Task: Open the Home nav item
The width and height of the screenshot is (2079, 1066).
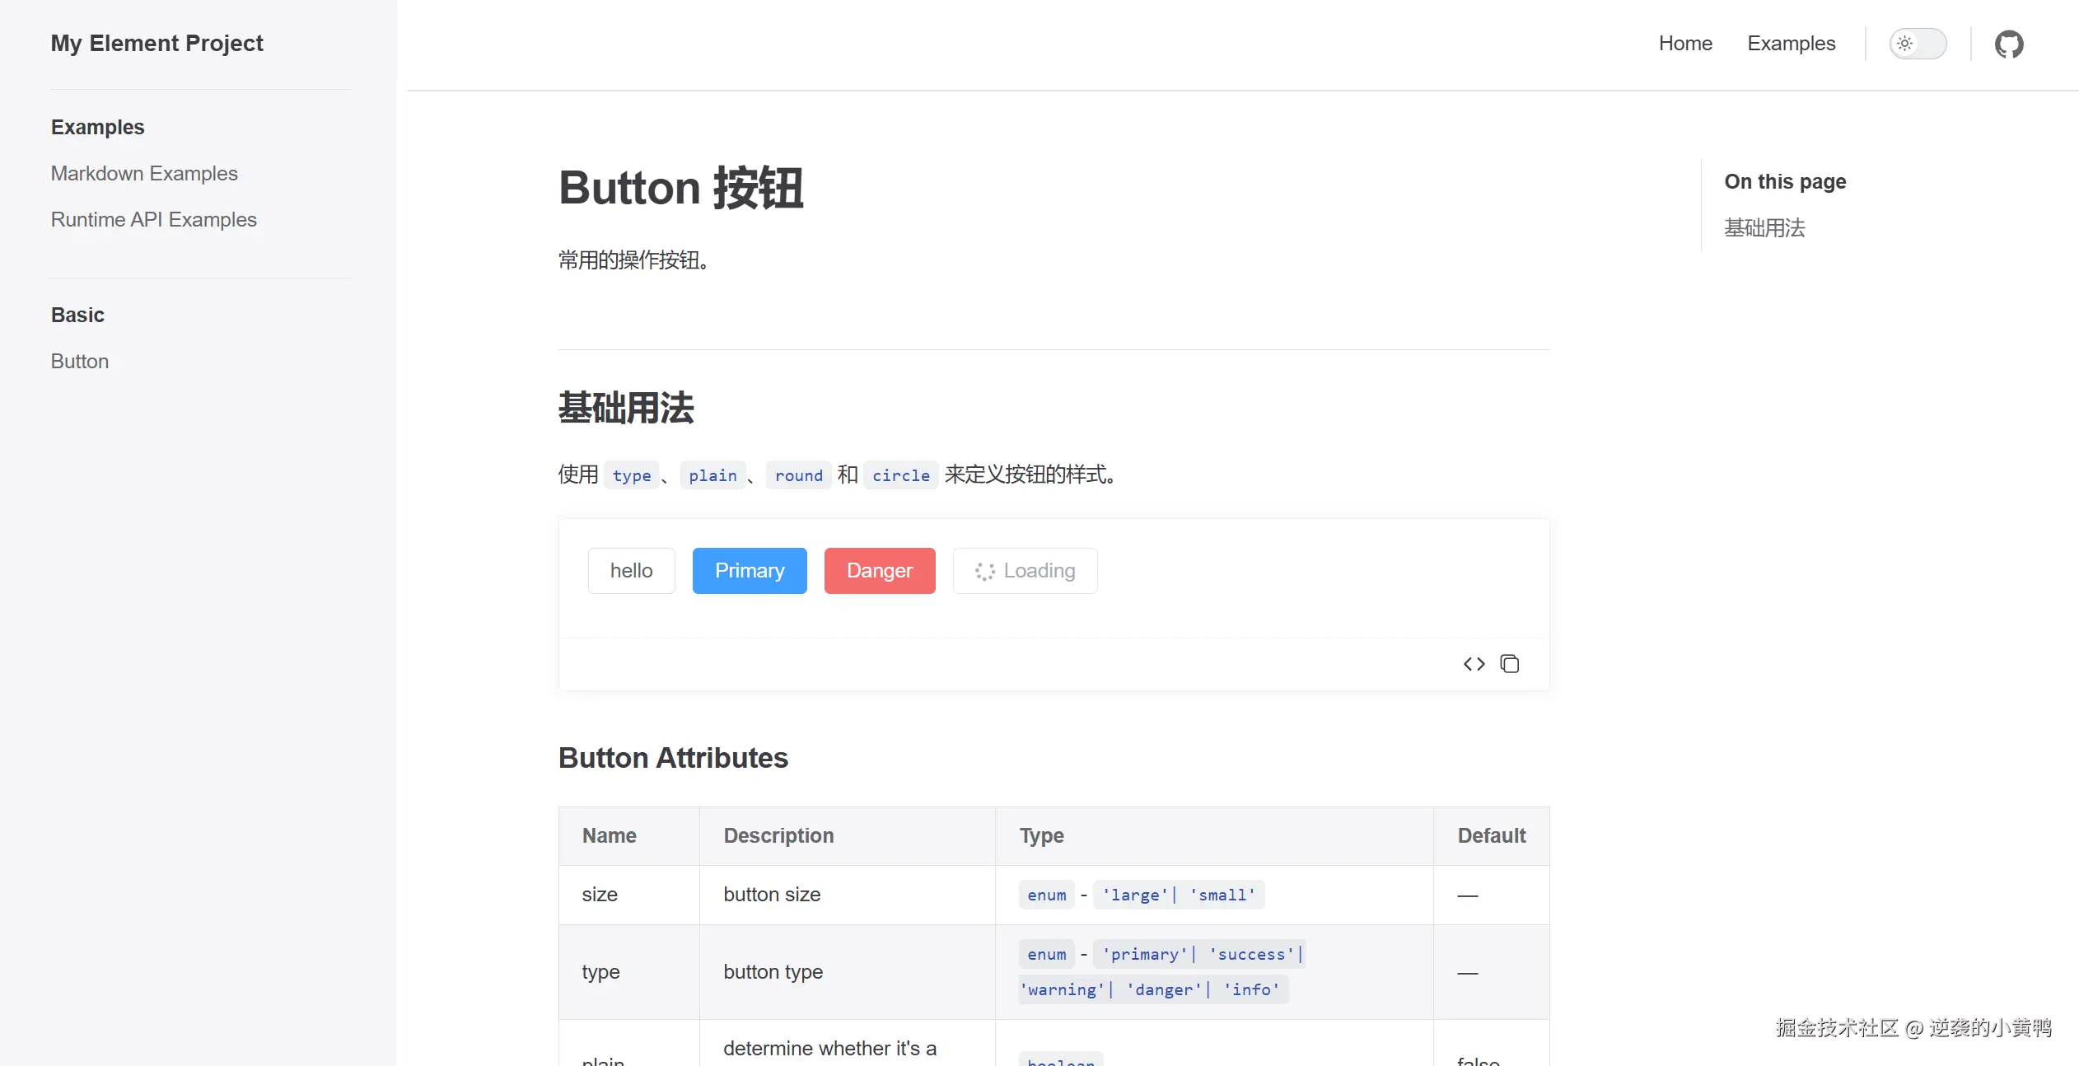Action: click(1685, 44)
